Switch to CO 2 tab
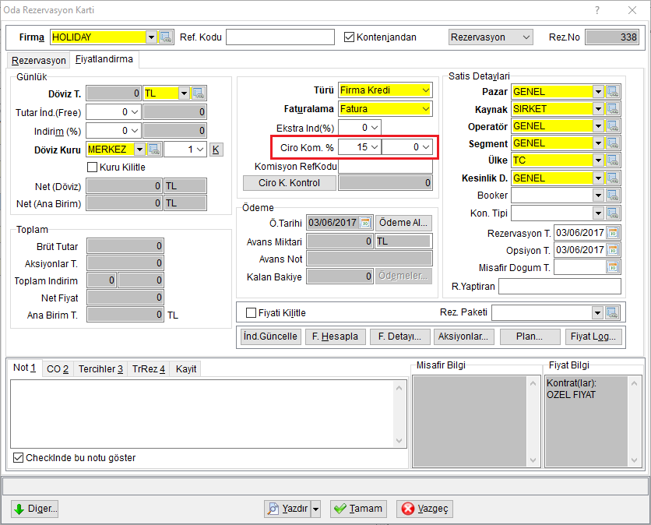Viewport: 651px width, 525px height. (x=58, y=369)
